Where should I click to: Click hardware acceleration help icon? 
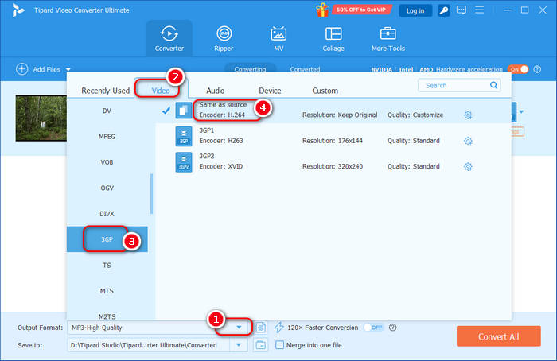pyautogui.click(x=537, y=69)
